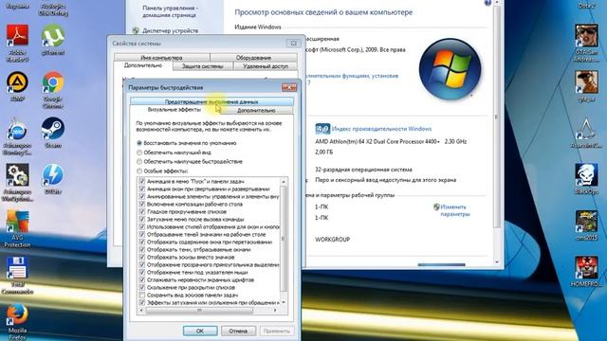Click effects list vertical scrollbar thumb
607x341 pixels.
pyautogui.click(x=284, y=238)
